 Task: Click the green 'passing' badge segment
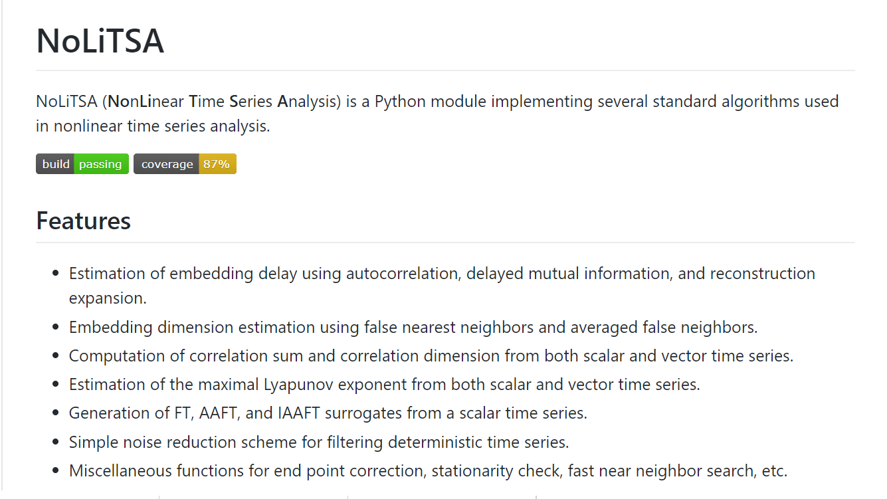[101, 164]
